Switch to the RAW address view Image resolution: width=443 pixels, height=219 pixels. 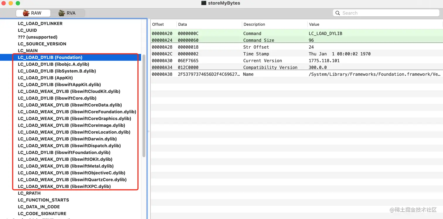tap(33, 13)
